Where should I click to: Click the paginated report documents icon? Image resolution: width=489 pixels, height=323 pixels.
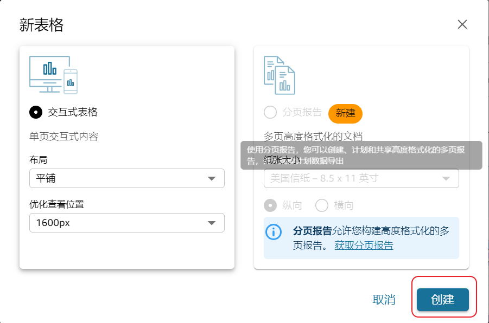pos(279,75)
